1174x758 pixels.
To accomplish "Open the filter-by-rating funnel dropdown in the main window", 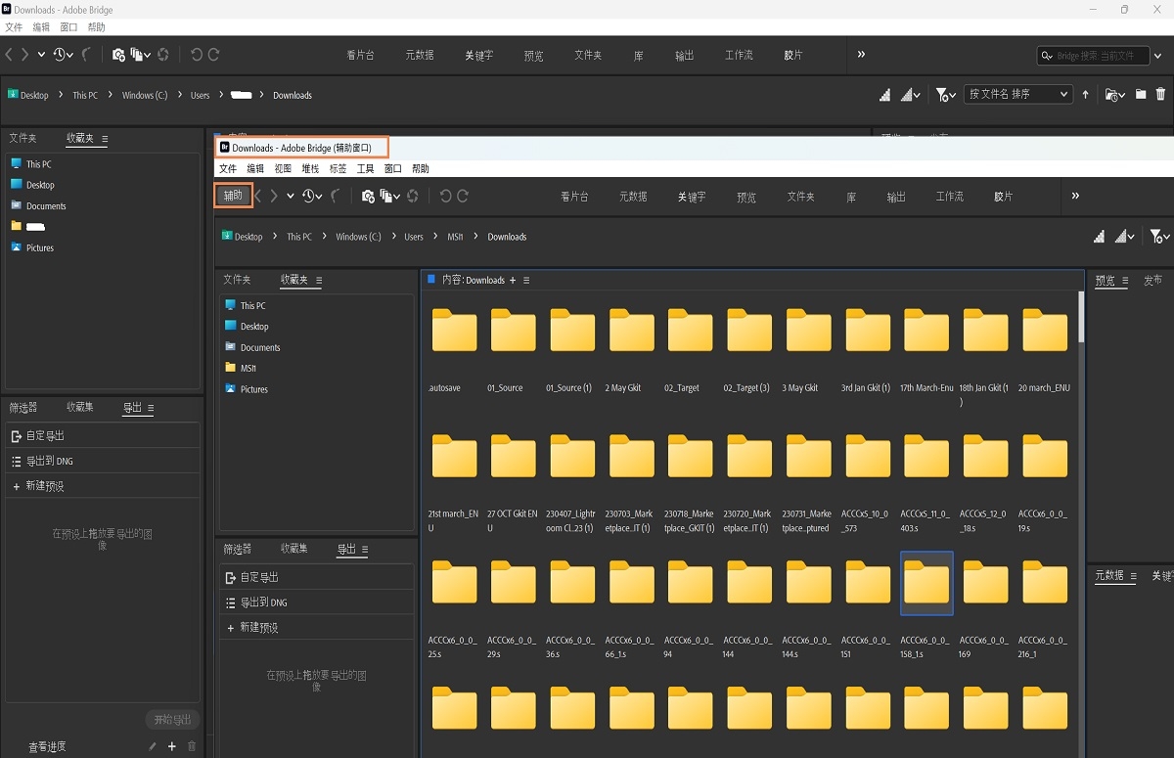I will [x=945, y=95].
